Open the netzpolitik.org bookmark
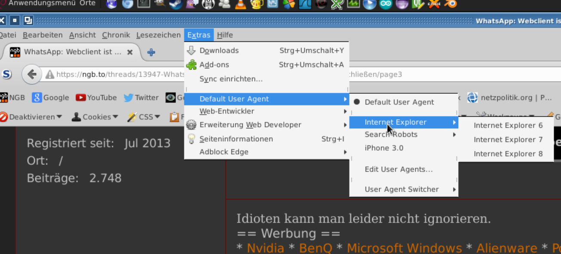561x254 pixels. pos(510,98)
